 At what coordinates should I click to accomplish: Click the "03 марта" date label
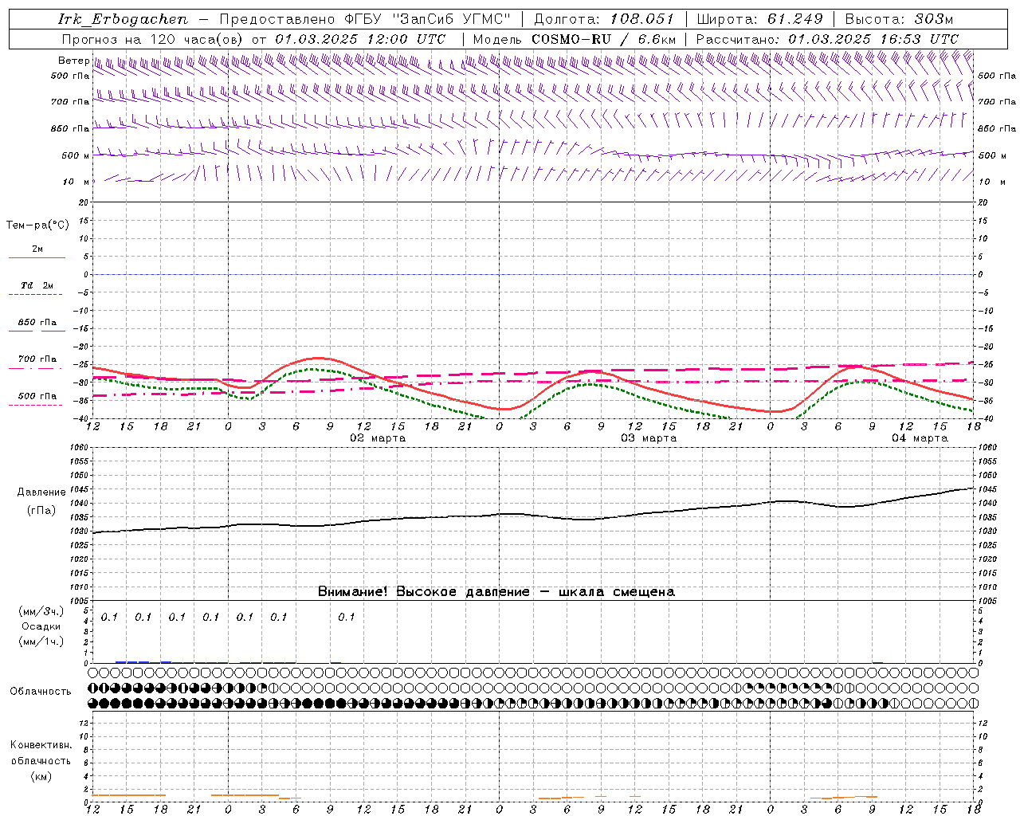(x=649, y=438)
